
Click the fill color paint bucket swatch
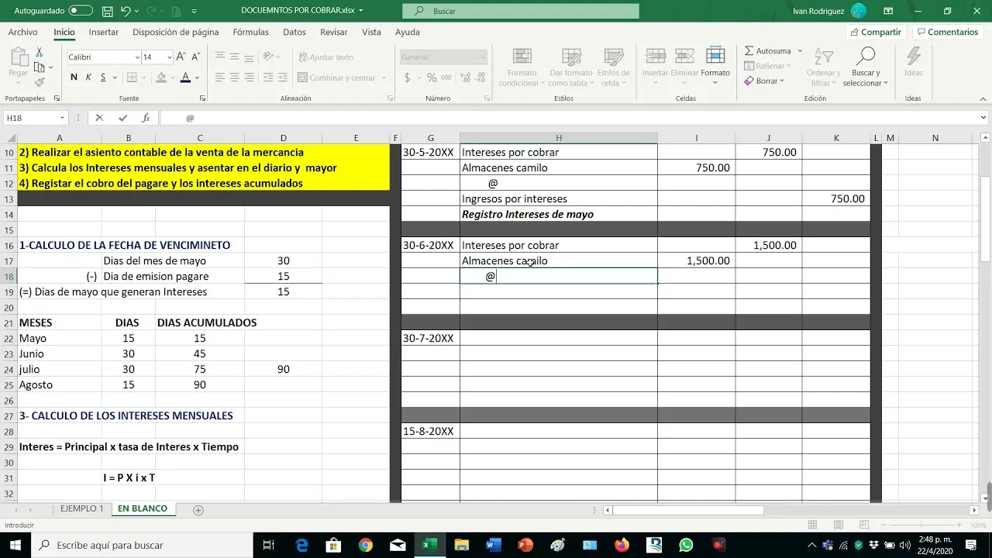pyautogui.click(x=161, y=77)
